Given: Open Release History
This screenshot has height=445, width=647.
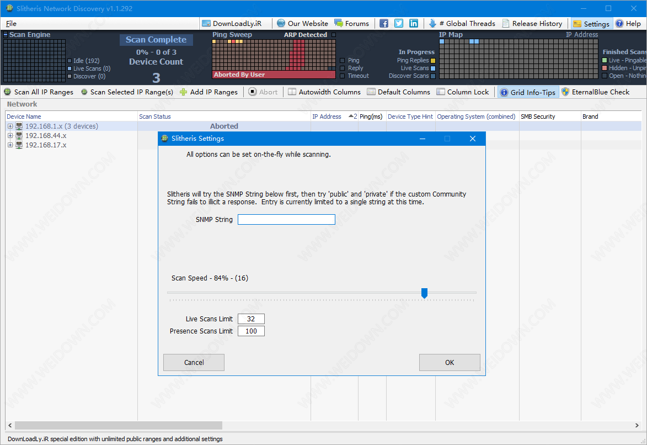Looking at the screenshot, I should (x=532, y=24).
